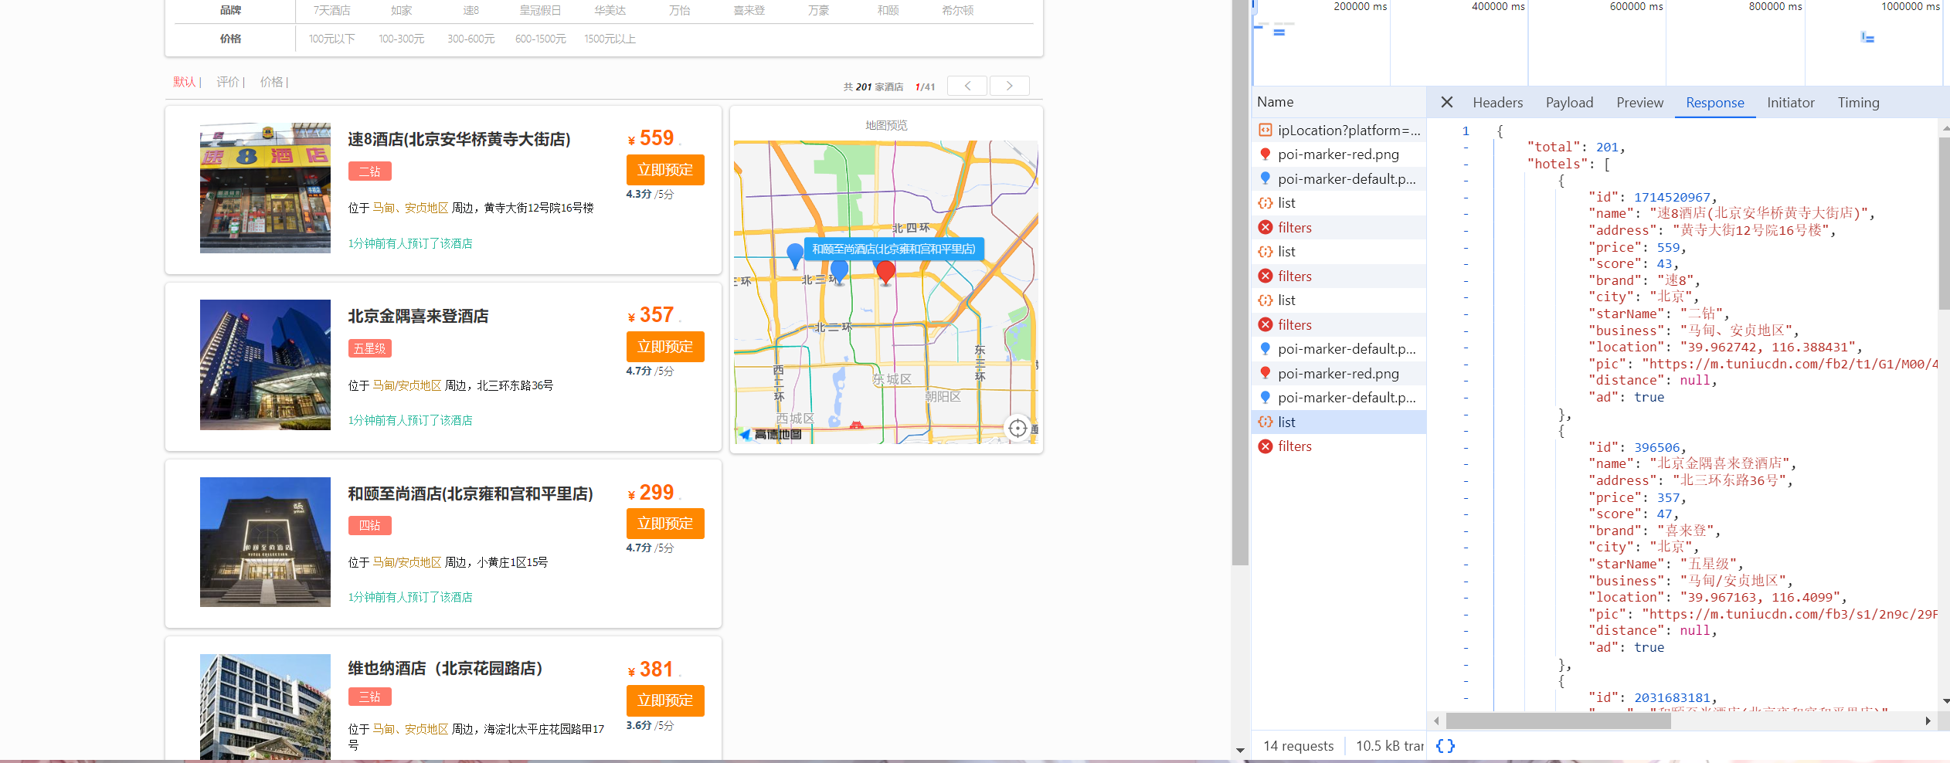Image resolution: width=1950 pixels, height=763 pixels.
Task: Book 北京金隅喜来登酒店 with 立即预定
Action: click(665, 347)
